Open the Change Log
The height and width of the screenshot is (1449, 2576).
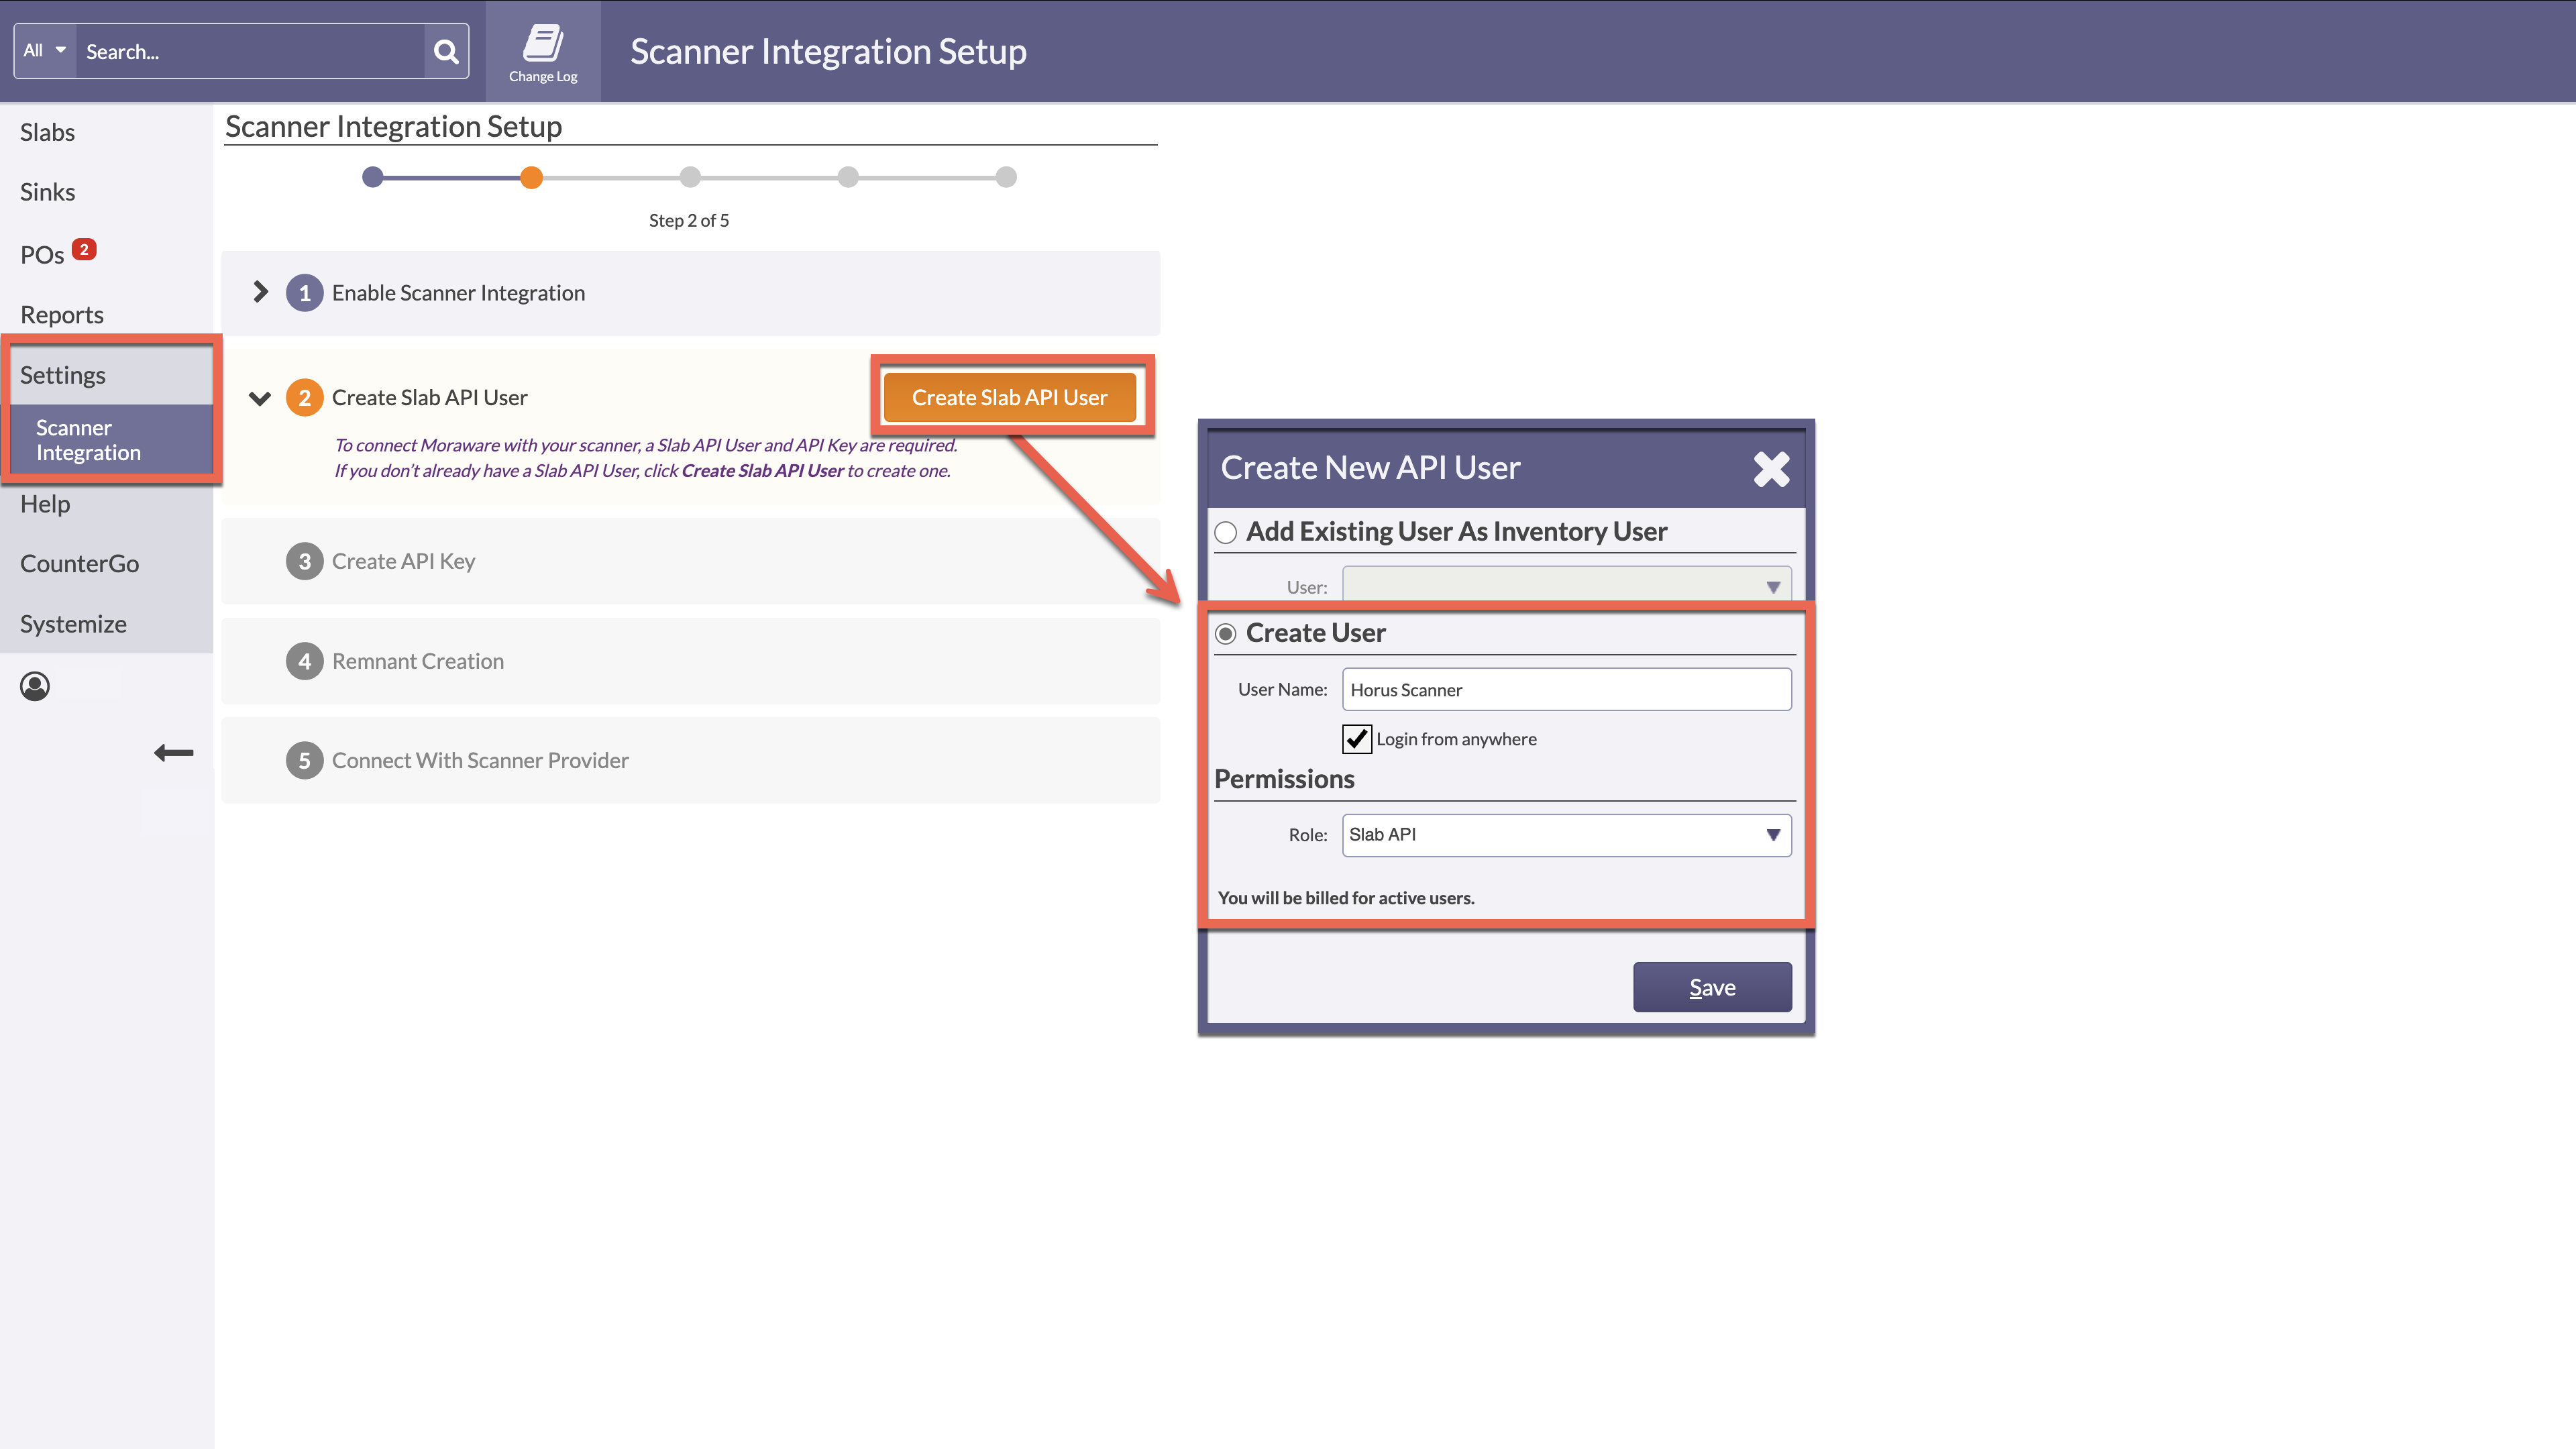(x=543, y=50)
